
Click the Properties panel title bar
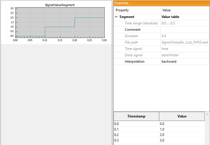[x=162, y=3]
